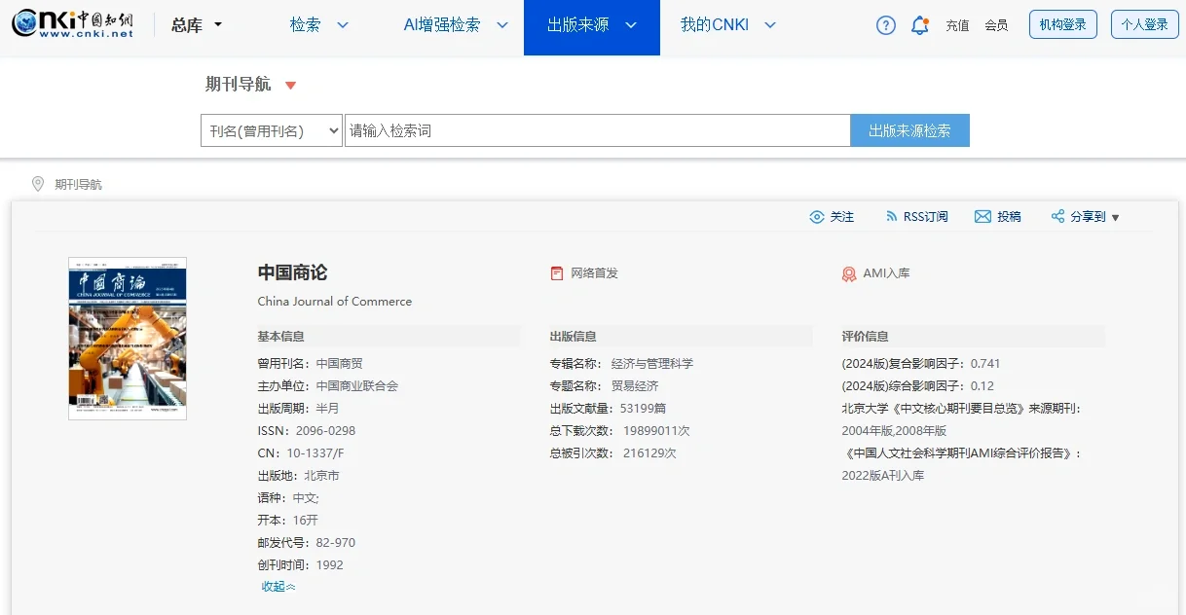
Task: Open the notification bell icon
Action: [x=919, y=25]
